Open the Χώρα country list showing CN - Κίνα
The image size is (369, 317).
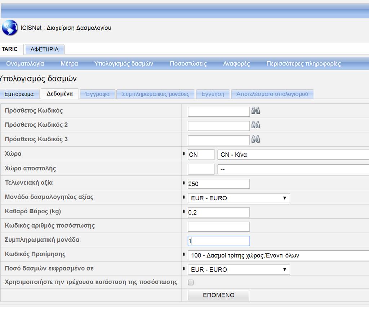click(293, 155)
